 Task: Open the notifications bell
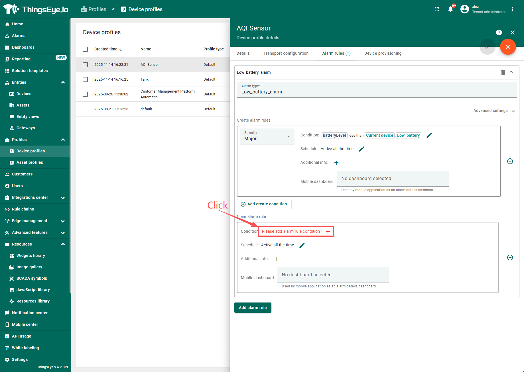[450, 9]
